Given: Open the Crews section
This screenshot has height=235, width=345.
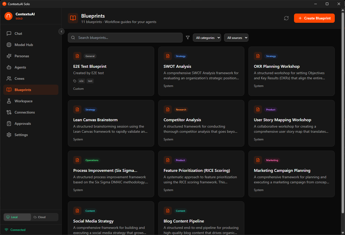Looking at the screenshot, I should point(19,79).
